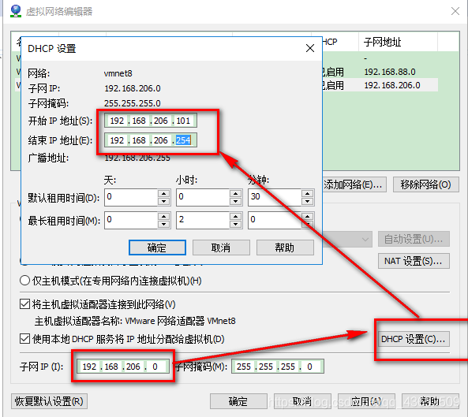Select network row with subnet 192.168.206.0
The width and height of the screenshot is (468, 417).
click(x=392, y=85)
